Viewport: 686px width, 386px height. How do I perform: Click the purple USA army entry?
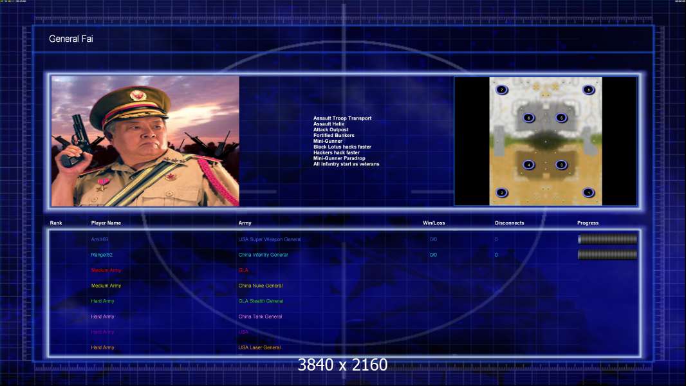pyautogui.click(x=243, y=332)
